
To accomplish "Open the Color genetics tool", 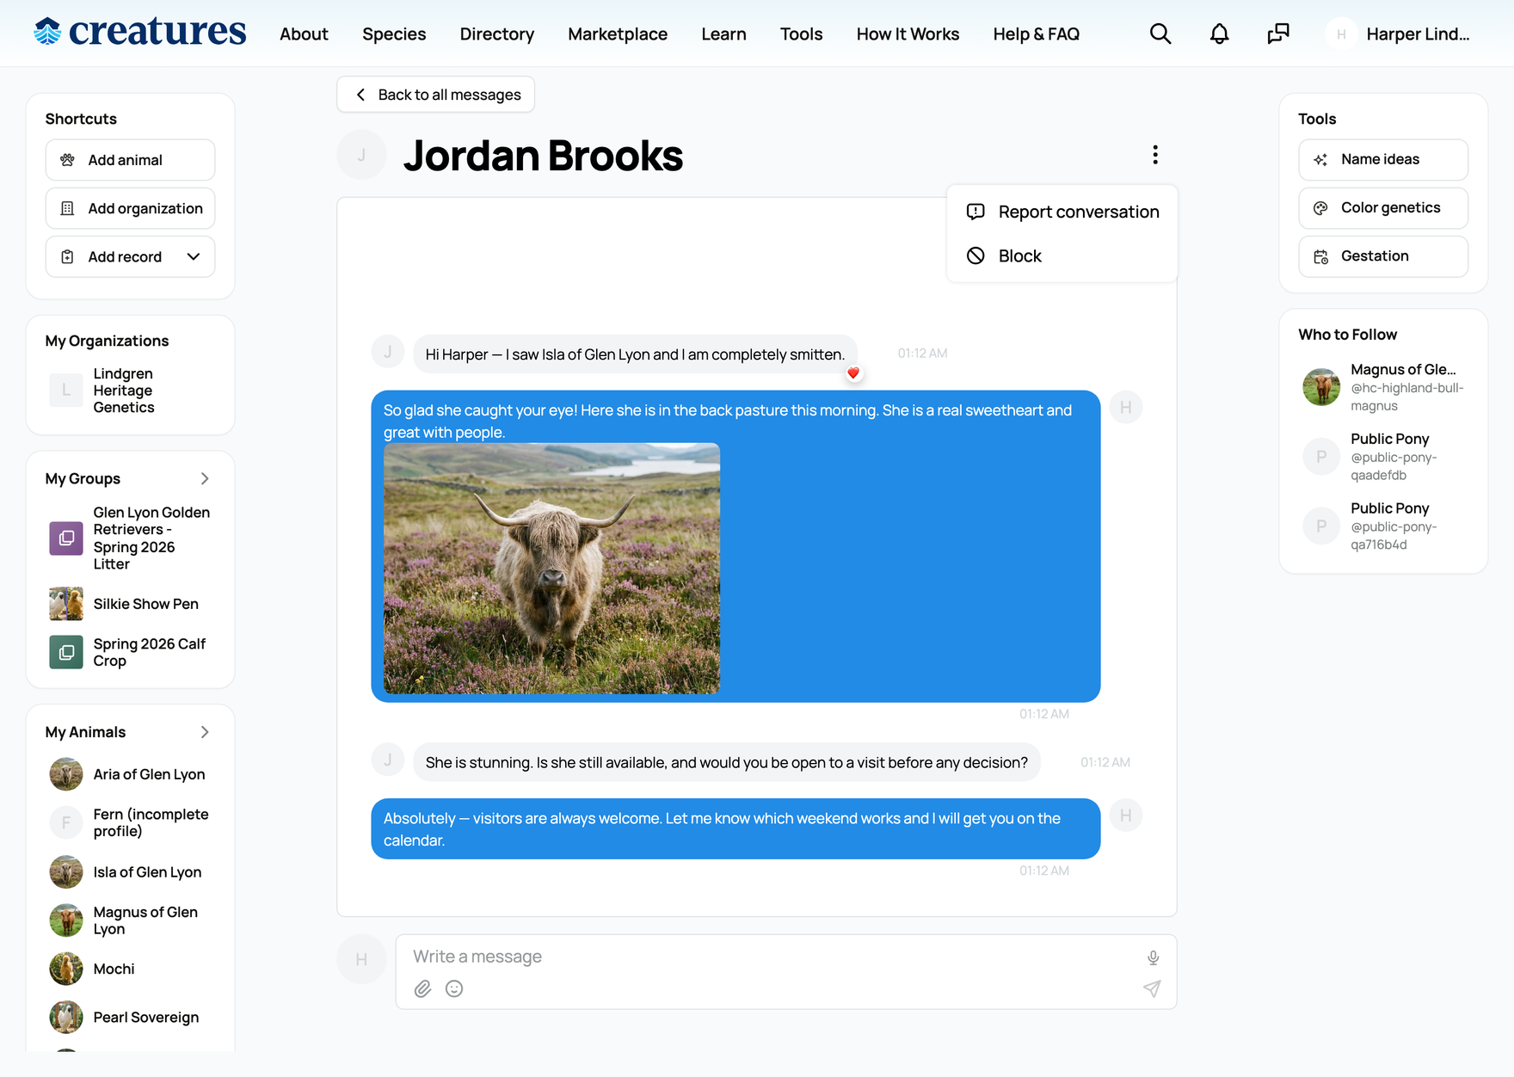I will coord(1383,207).
